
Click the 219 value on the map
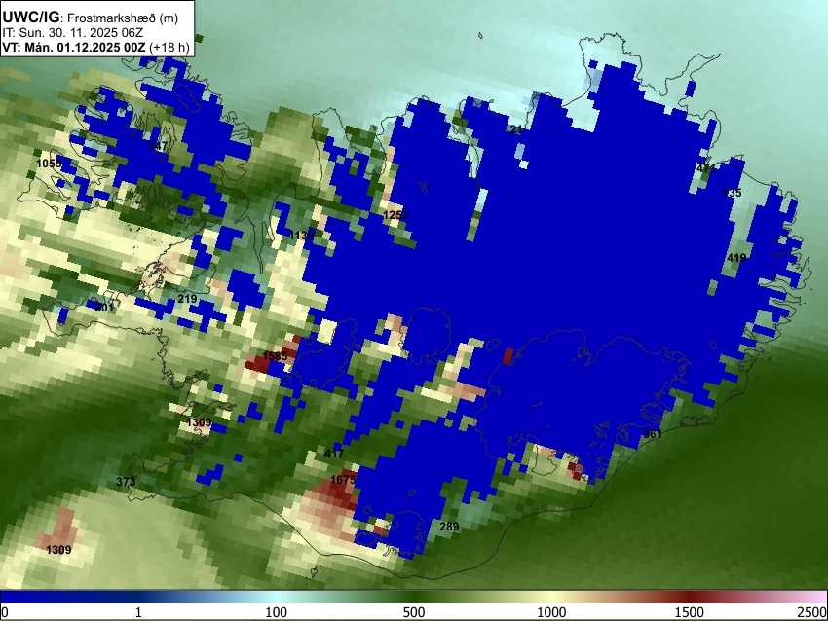187,299
